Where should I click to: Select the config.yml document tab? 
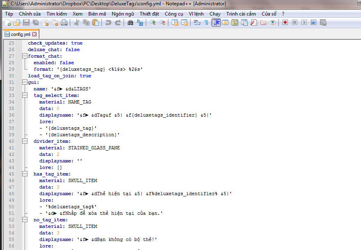point(20,34)
